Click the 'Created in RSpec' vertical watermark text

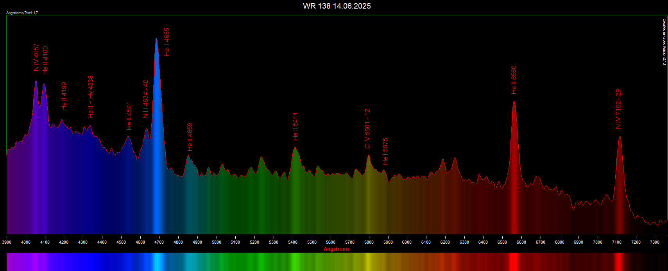pos(664,42)
